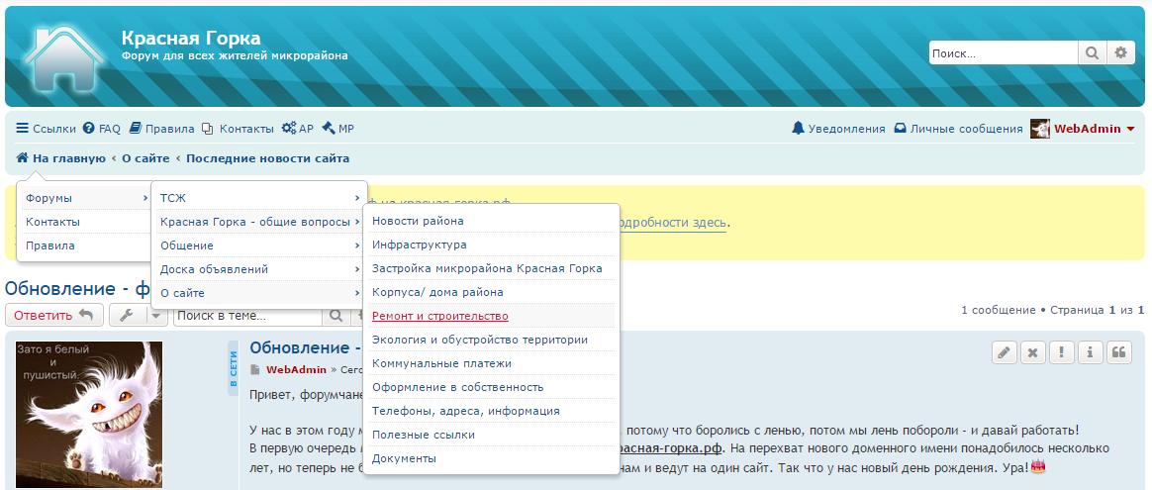Screen dimensions: 1152x490
Task: Choose Доска объявлений menu item
Action: (x=214, y=269)
